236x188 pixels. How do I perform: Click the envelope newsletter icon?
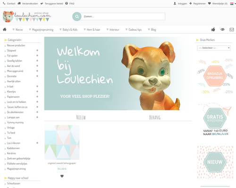click(232, 30)
